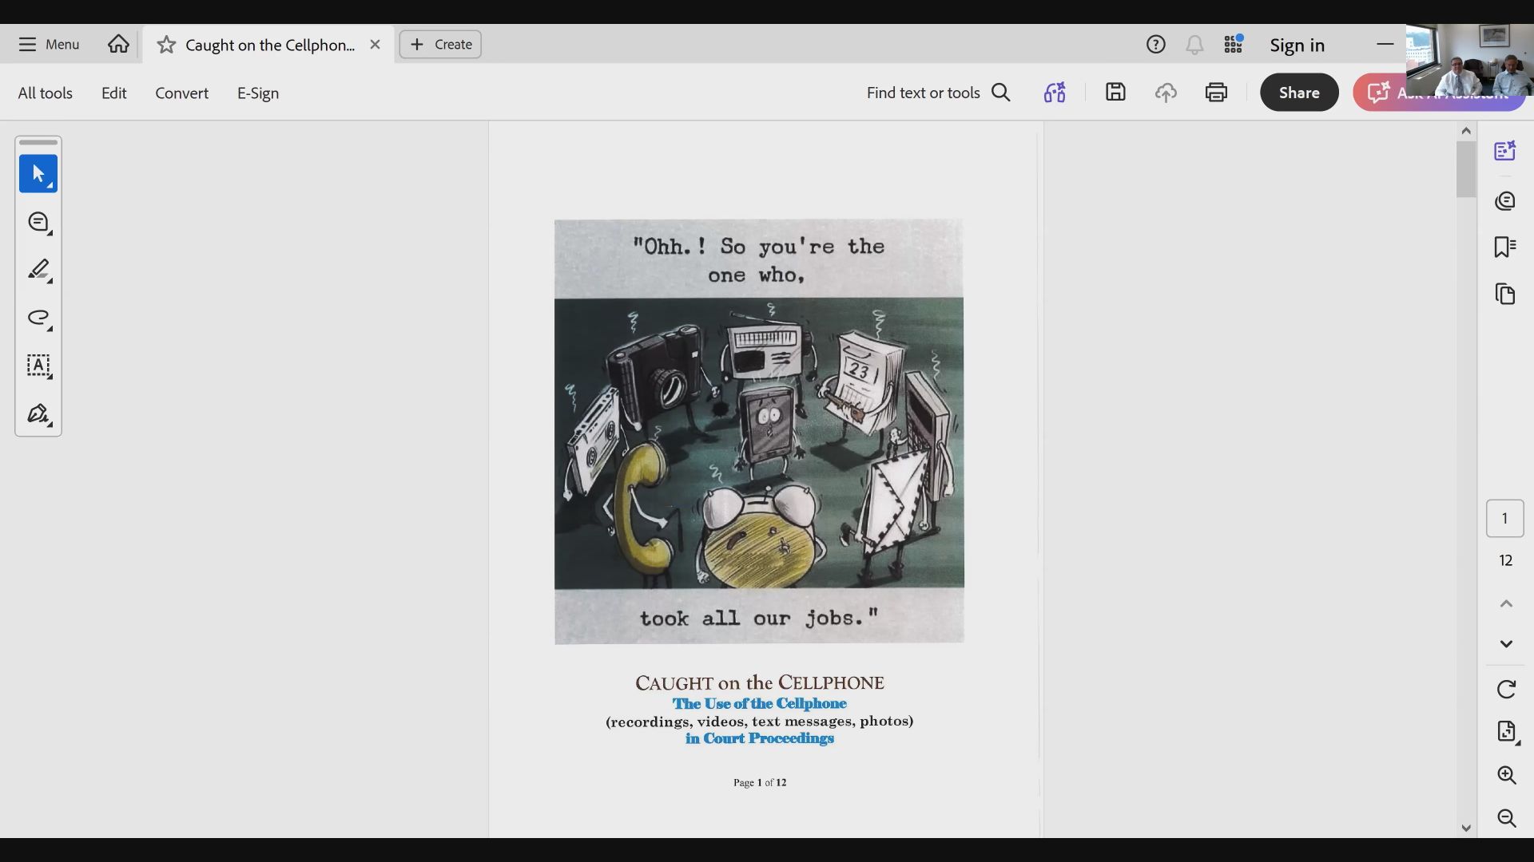Screen dimensions: 1534x862
Task: Choose the Add text box tool
Action: [x=38, y=366]
